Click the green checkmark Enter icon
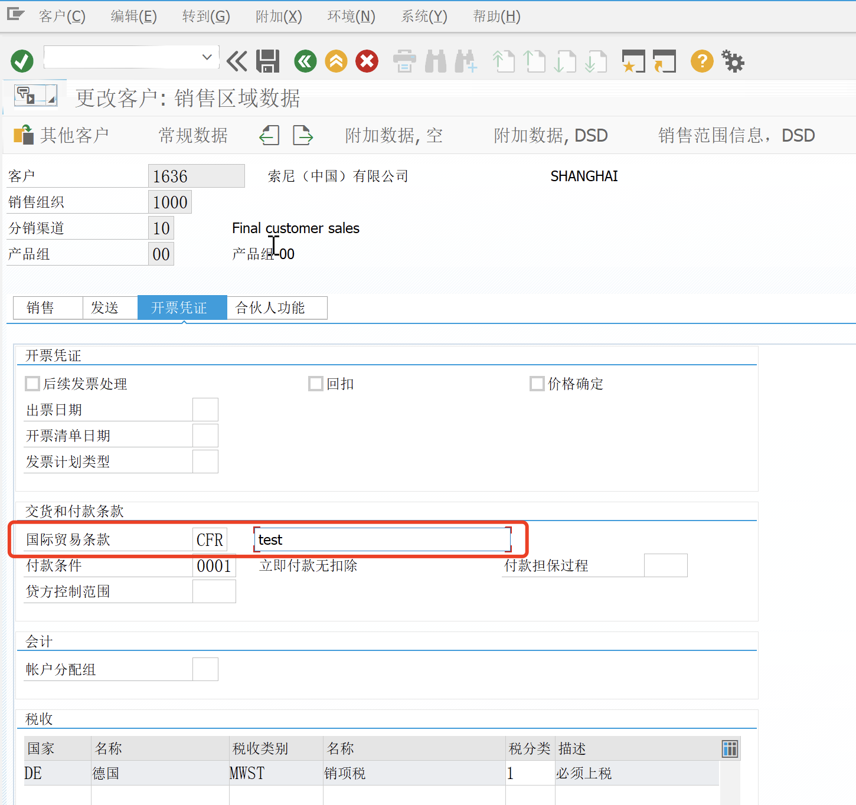The height and width of the screenshot is (805, 856). point(22,61)
